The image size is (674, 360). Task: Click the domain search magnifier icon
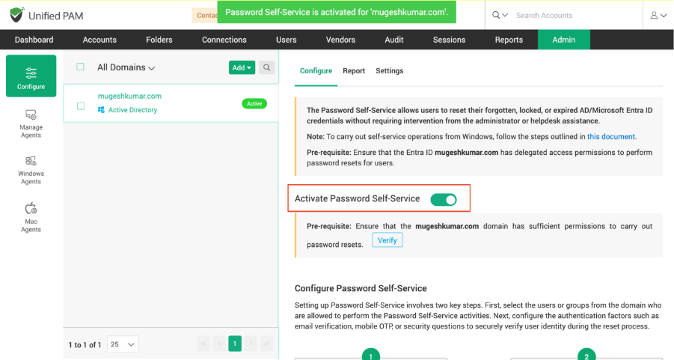(266, 67)
